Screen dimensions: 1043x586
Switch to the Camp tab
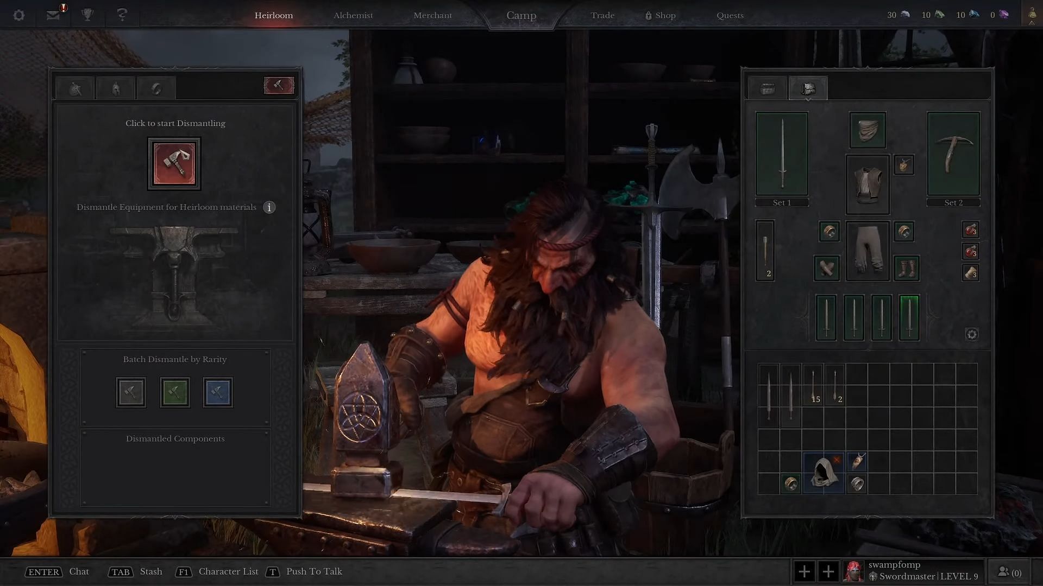(521, 15)
